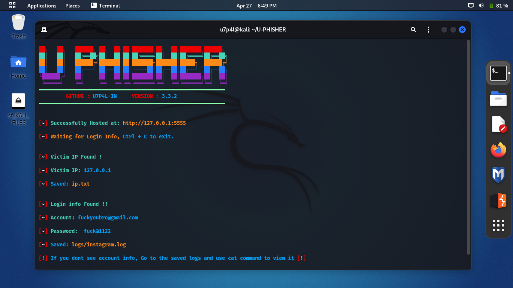This screenshot has height=288, width=513.
Task: Open the Home folder desktop icon
Action: coord(18,67)
